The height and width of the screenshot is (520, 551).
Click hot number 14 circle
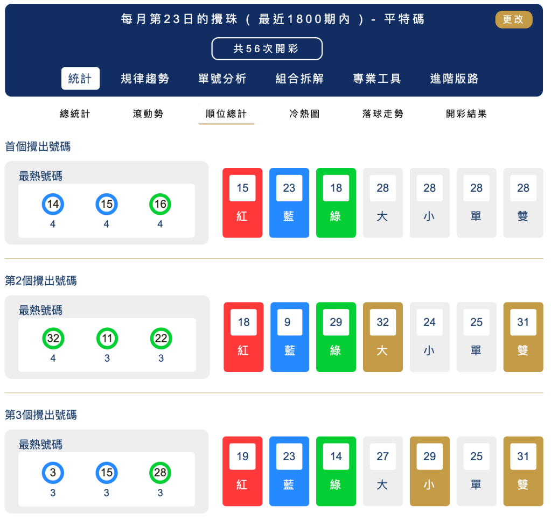(x=53, y=204)
